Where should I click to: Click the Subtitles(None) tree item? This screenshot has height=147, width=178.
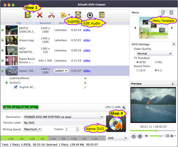[x=19, y=78]
